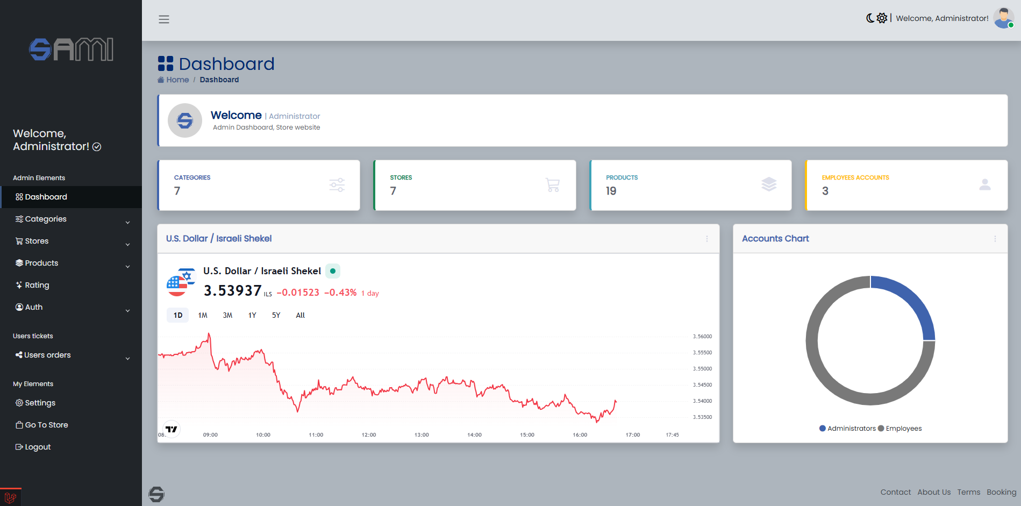The width and height of the screenshot is (1021, 506).
Task: Open the About Us page from the footer
Action: [934, 491]
